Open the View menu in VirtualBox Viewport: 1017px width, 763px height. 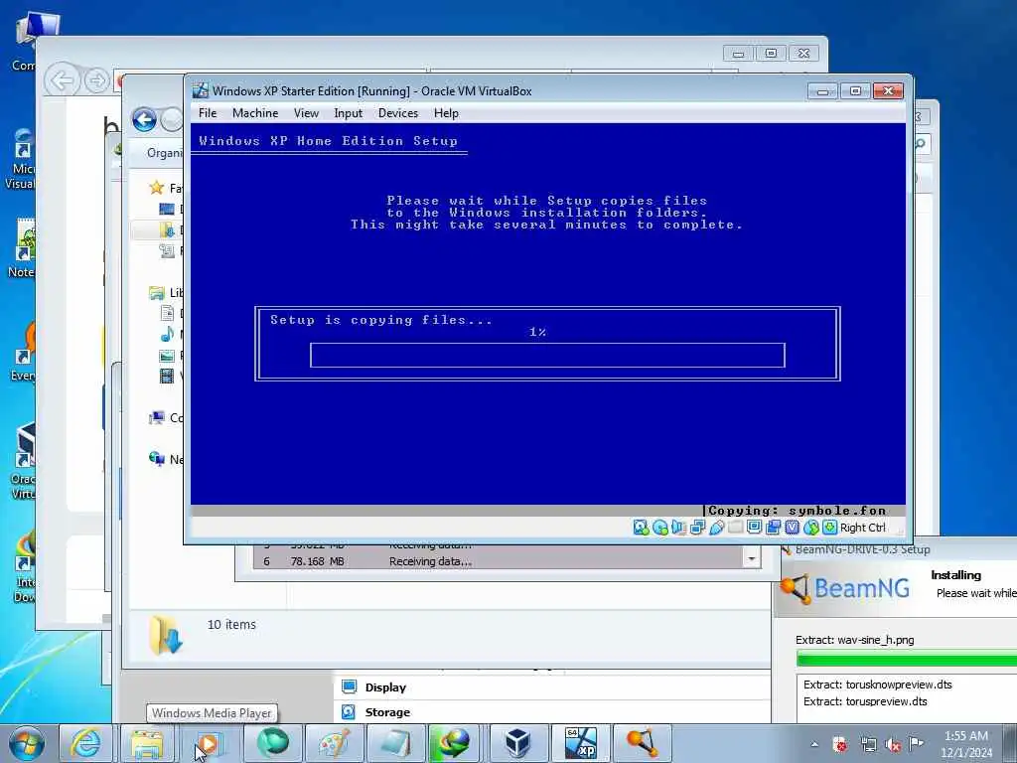(x=306, y=113)
